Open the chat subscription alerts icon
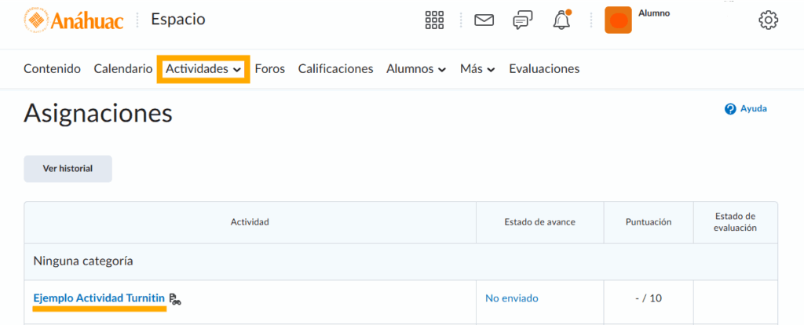Image resolution: width=804 pixels, height=325 pixels. pos(523,20)
